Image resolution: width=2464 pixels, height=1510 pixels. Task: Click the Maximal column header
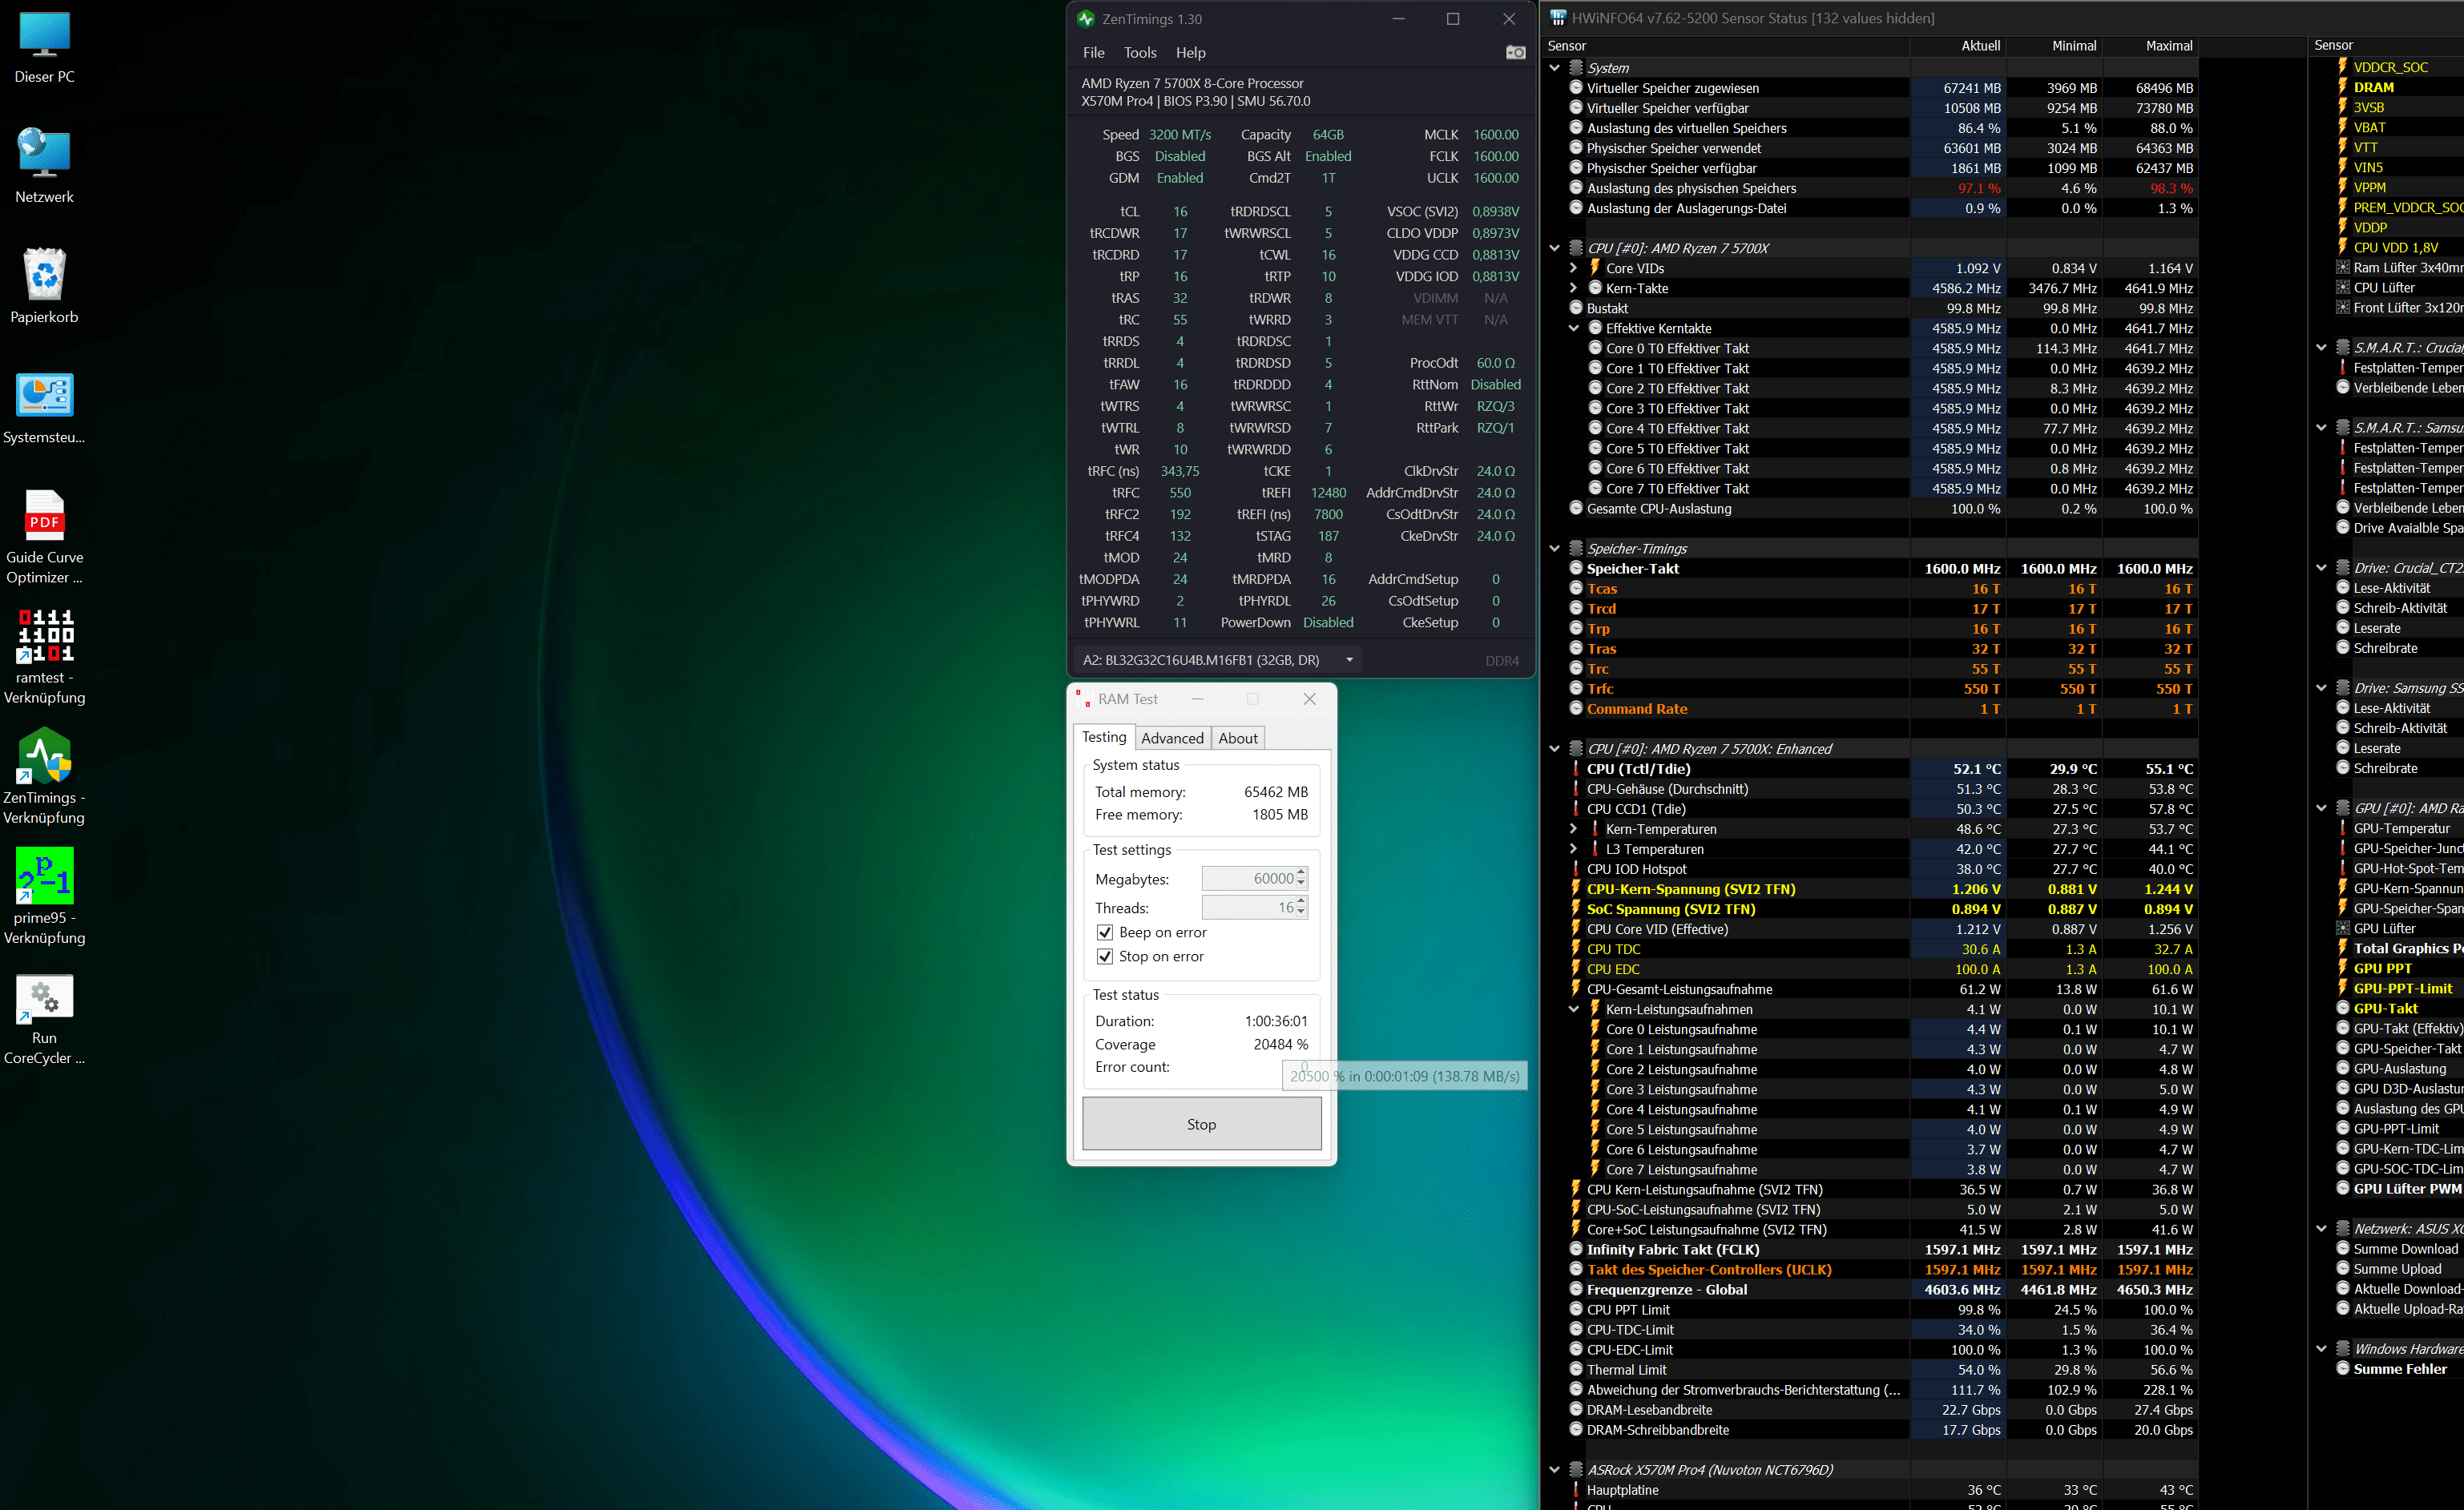pos(2150,46)
